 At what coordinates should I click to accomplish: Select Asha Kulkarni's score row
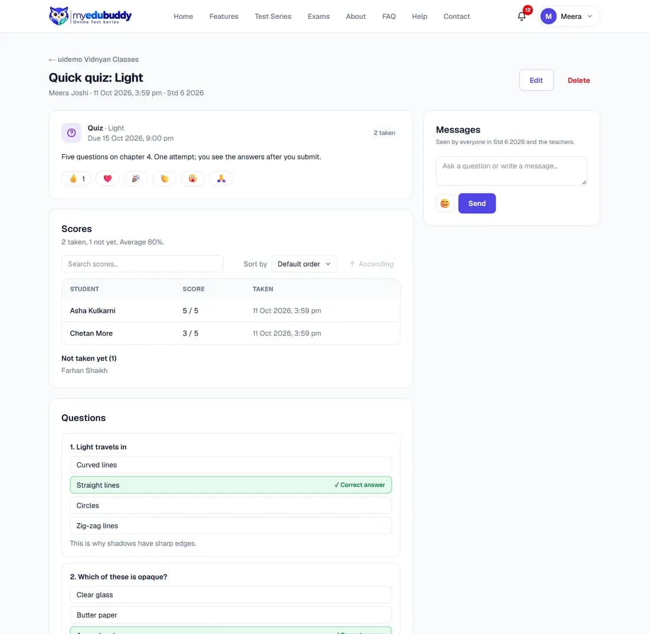(231, 311)
